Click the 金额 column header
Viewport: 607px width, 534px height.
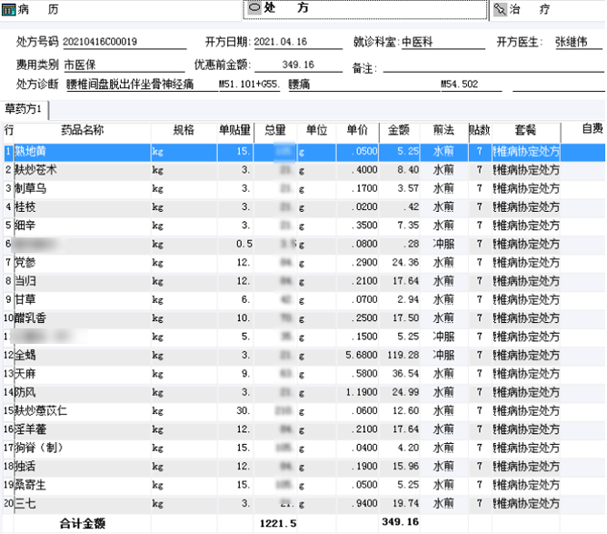pos(399,130)
